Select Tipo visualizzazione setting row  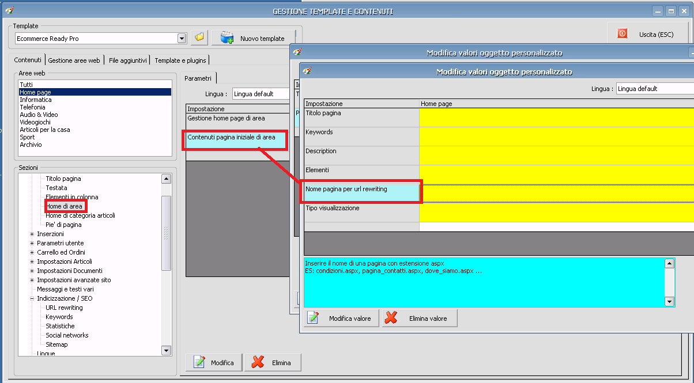click(x=361, y=212)
